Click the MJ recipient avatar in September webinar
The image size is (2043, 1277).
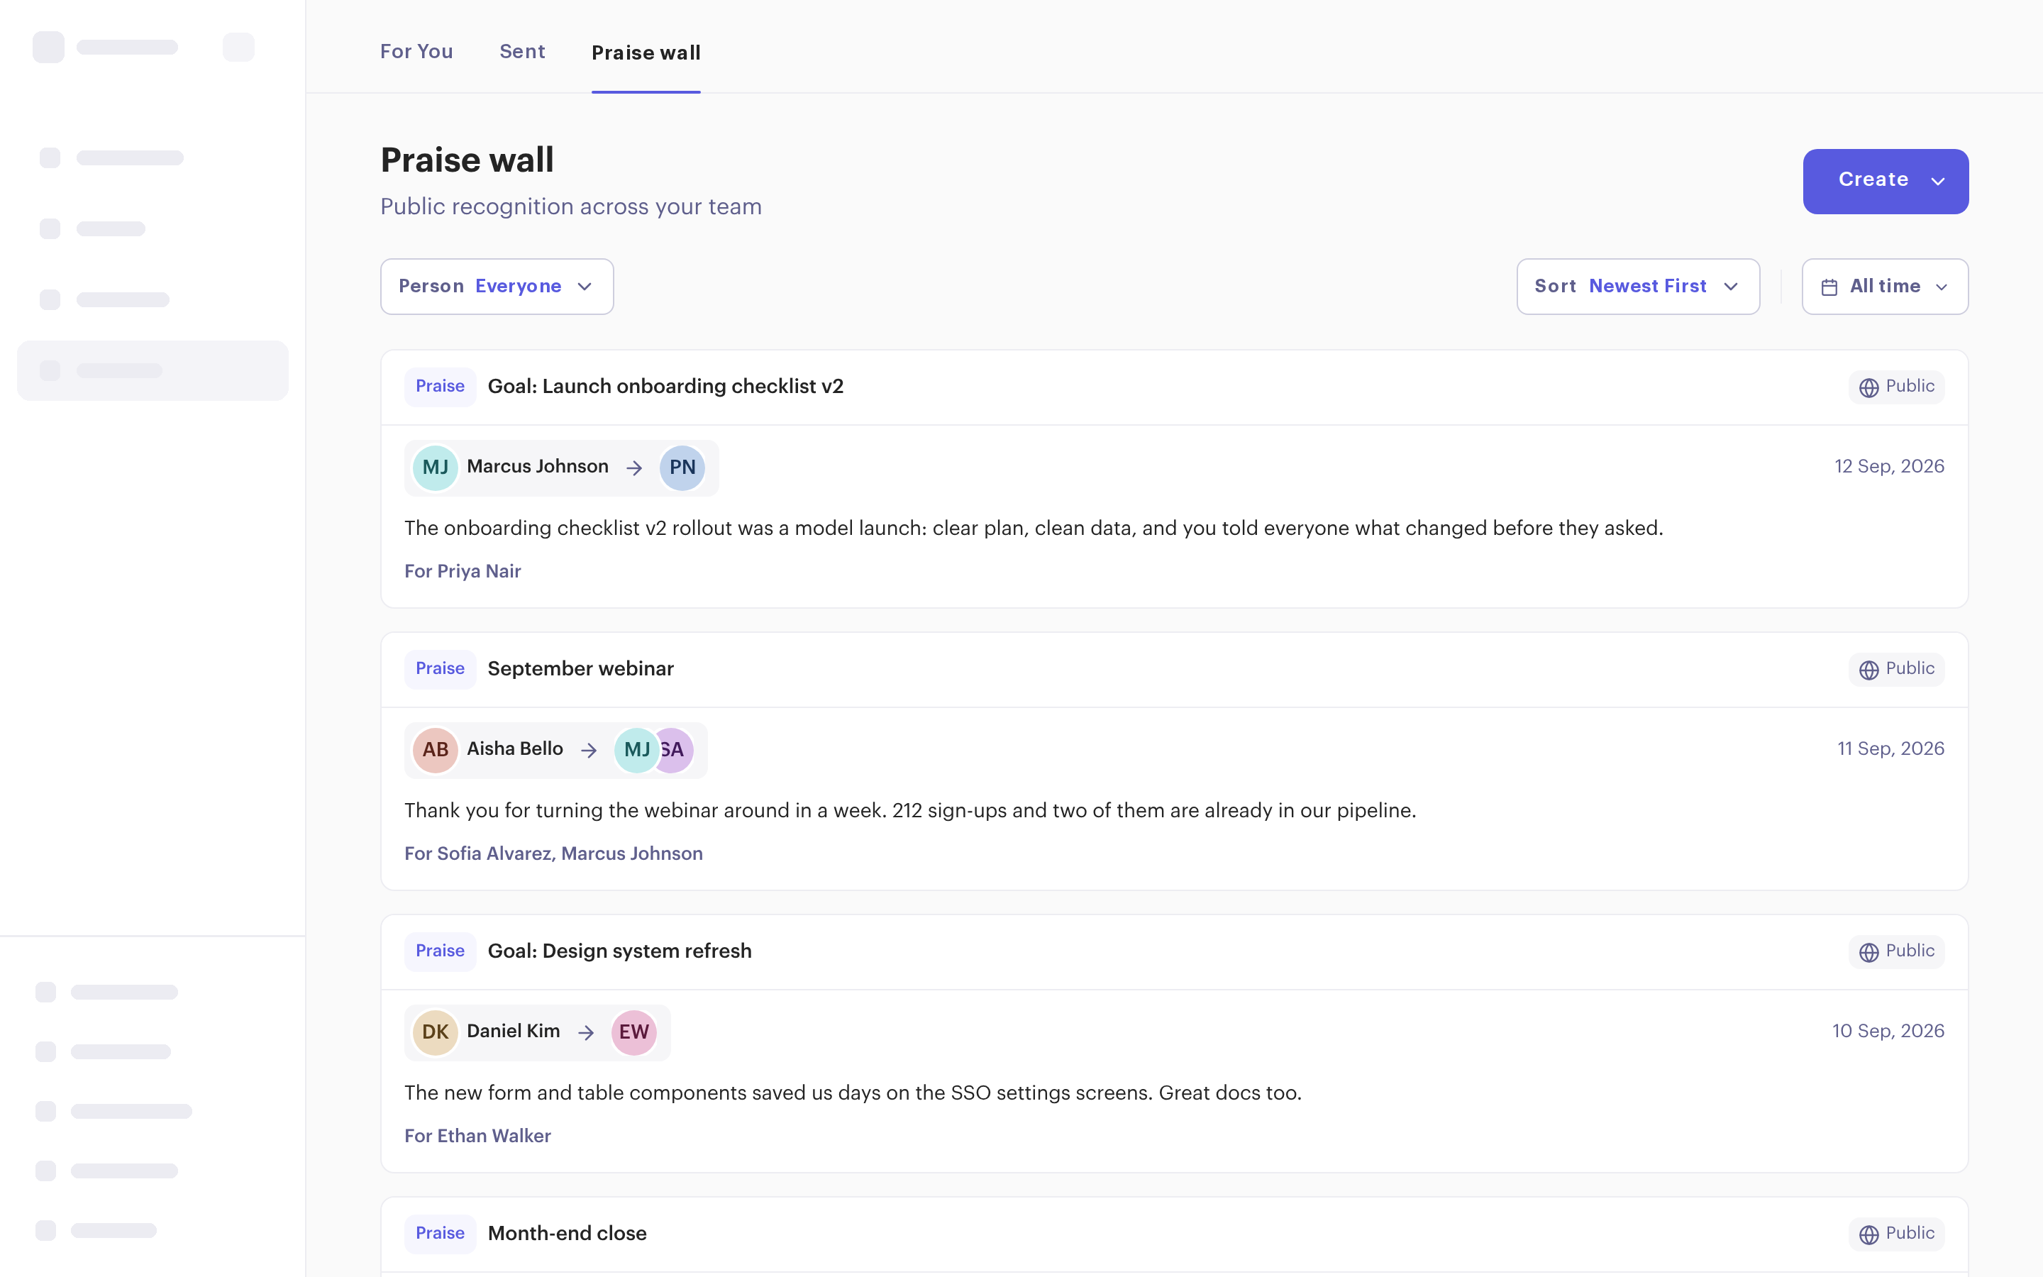[636, 749]
